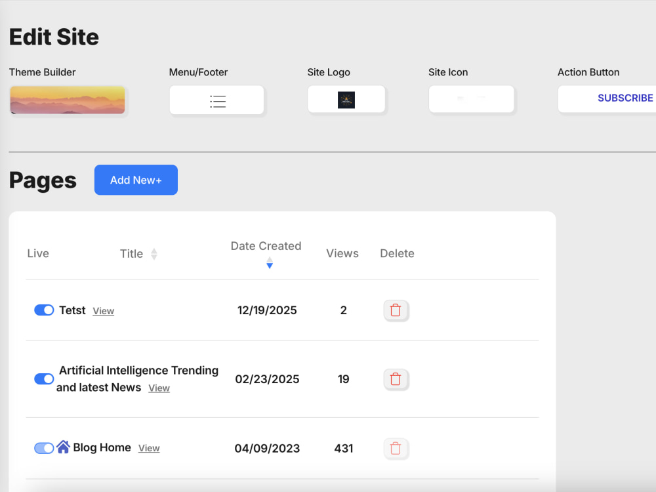
Task: Toggle Live switch for Tetst page
Action: 44,310
